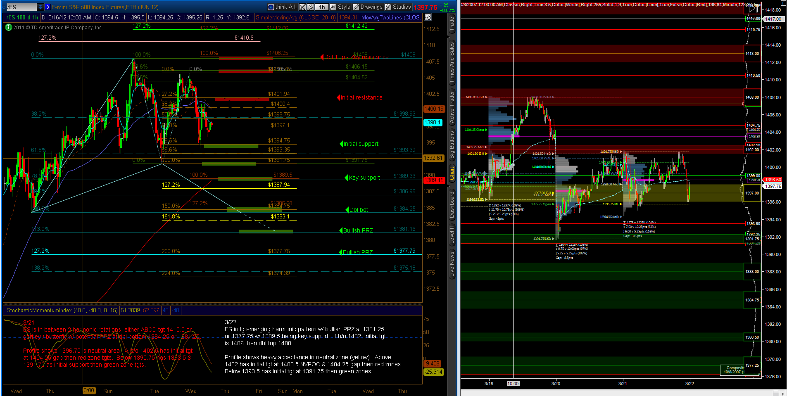Screen dimensions: 787x396
Task: Click the Bullish PRZ label at 1381.16
Action: tap(358, 230)
